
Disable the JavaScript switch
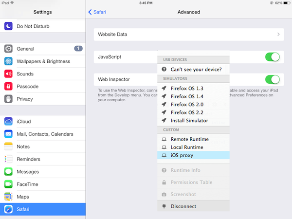tap(273, 57)
